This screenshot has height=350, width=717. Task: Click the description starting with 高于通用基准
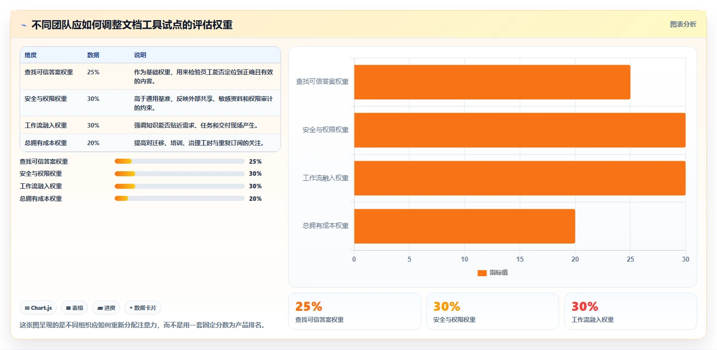pyautogui.click(x=204, y=103)
